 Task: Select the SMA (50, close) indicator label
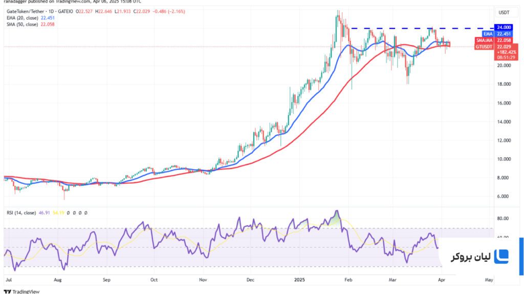[23, 24]
